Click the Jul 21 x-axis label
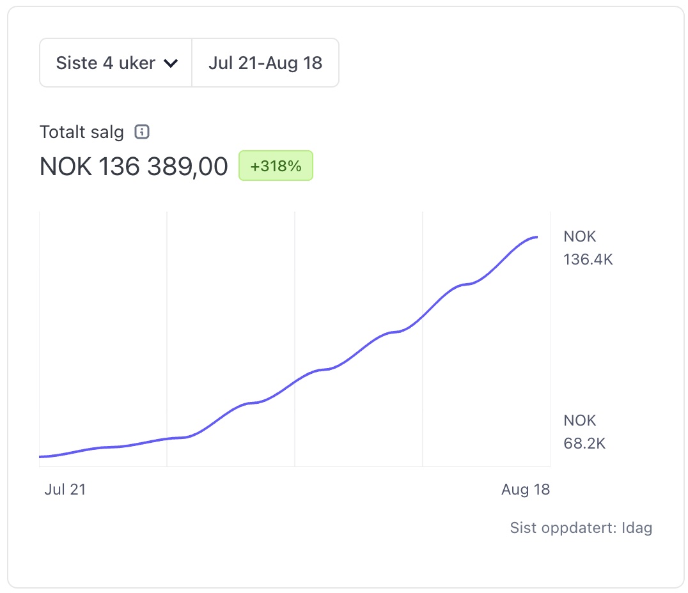Image resolution: width=688 pixels, height=593 pixels. 65,489
